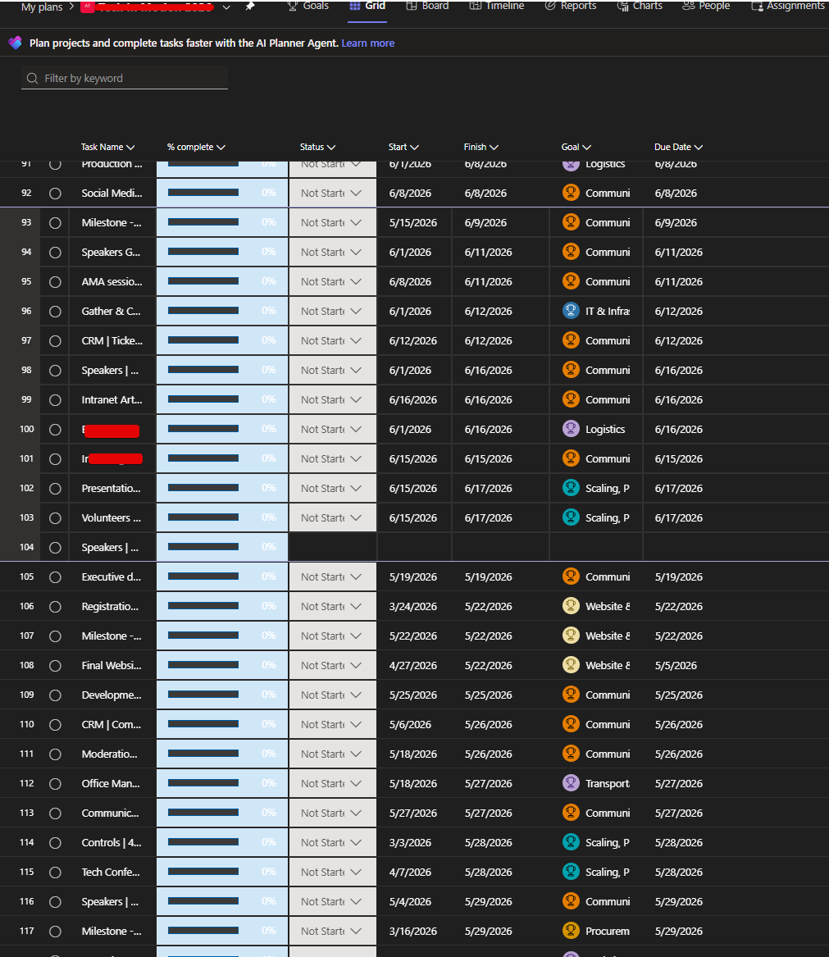Click the due date 5/5/2026 in row 108
The image size is (829, 957).
[676, 665]
